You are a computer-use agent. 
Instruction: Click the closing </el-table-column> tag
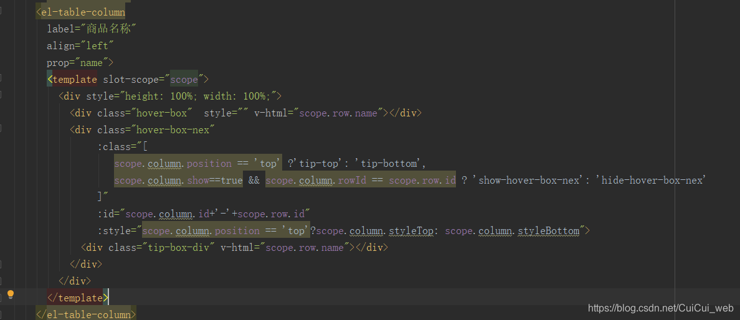pos(86,314)
